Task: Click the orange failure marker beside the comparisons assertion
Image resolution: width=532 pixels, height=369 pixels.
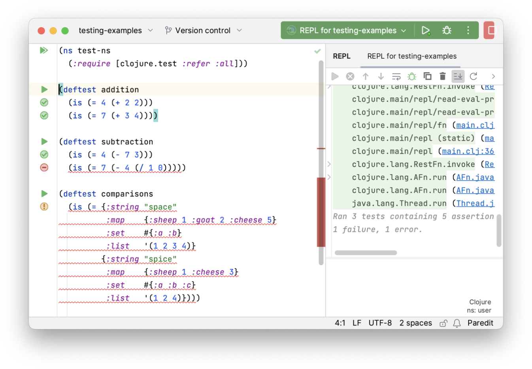Action: tap(44, 206)
